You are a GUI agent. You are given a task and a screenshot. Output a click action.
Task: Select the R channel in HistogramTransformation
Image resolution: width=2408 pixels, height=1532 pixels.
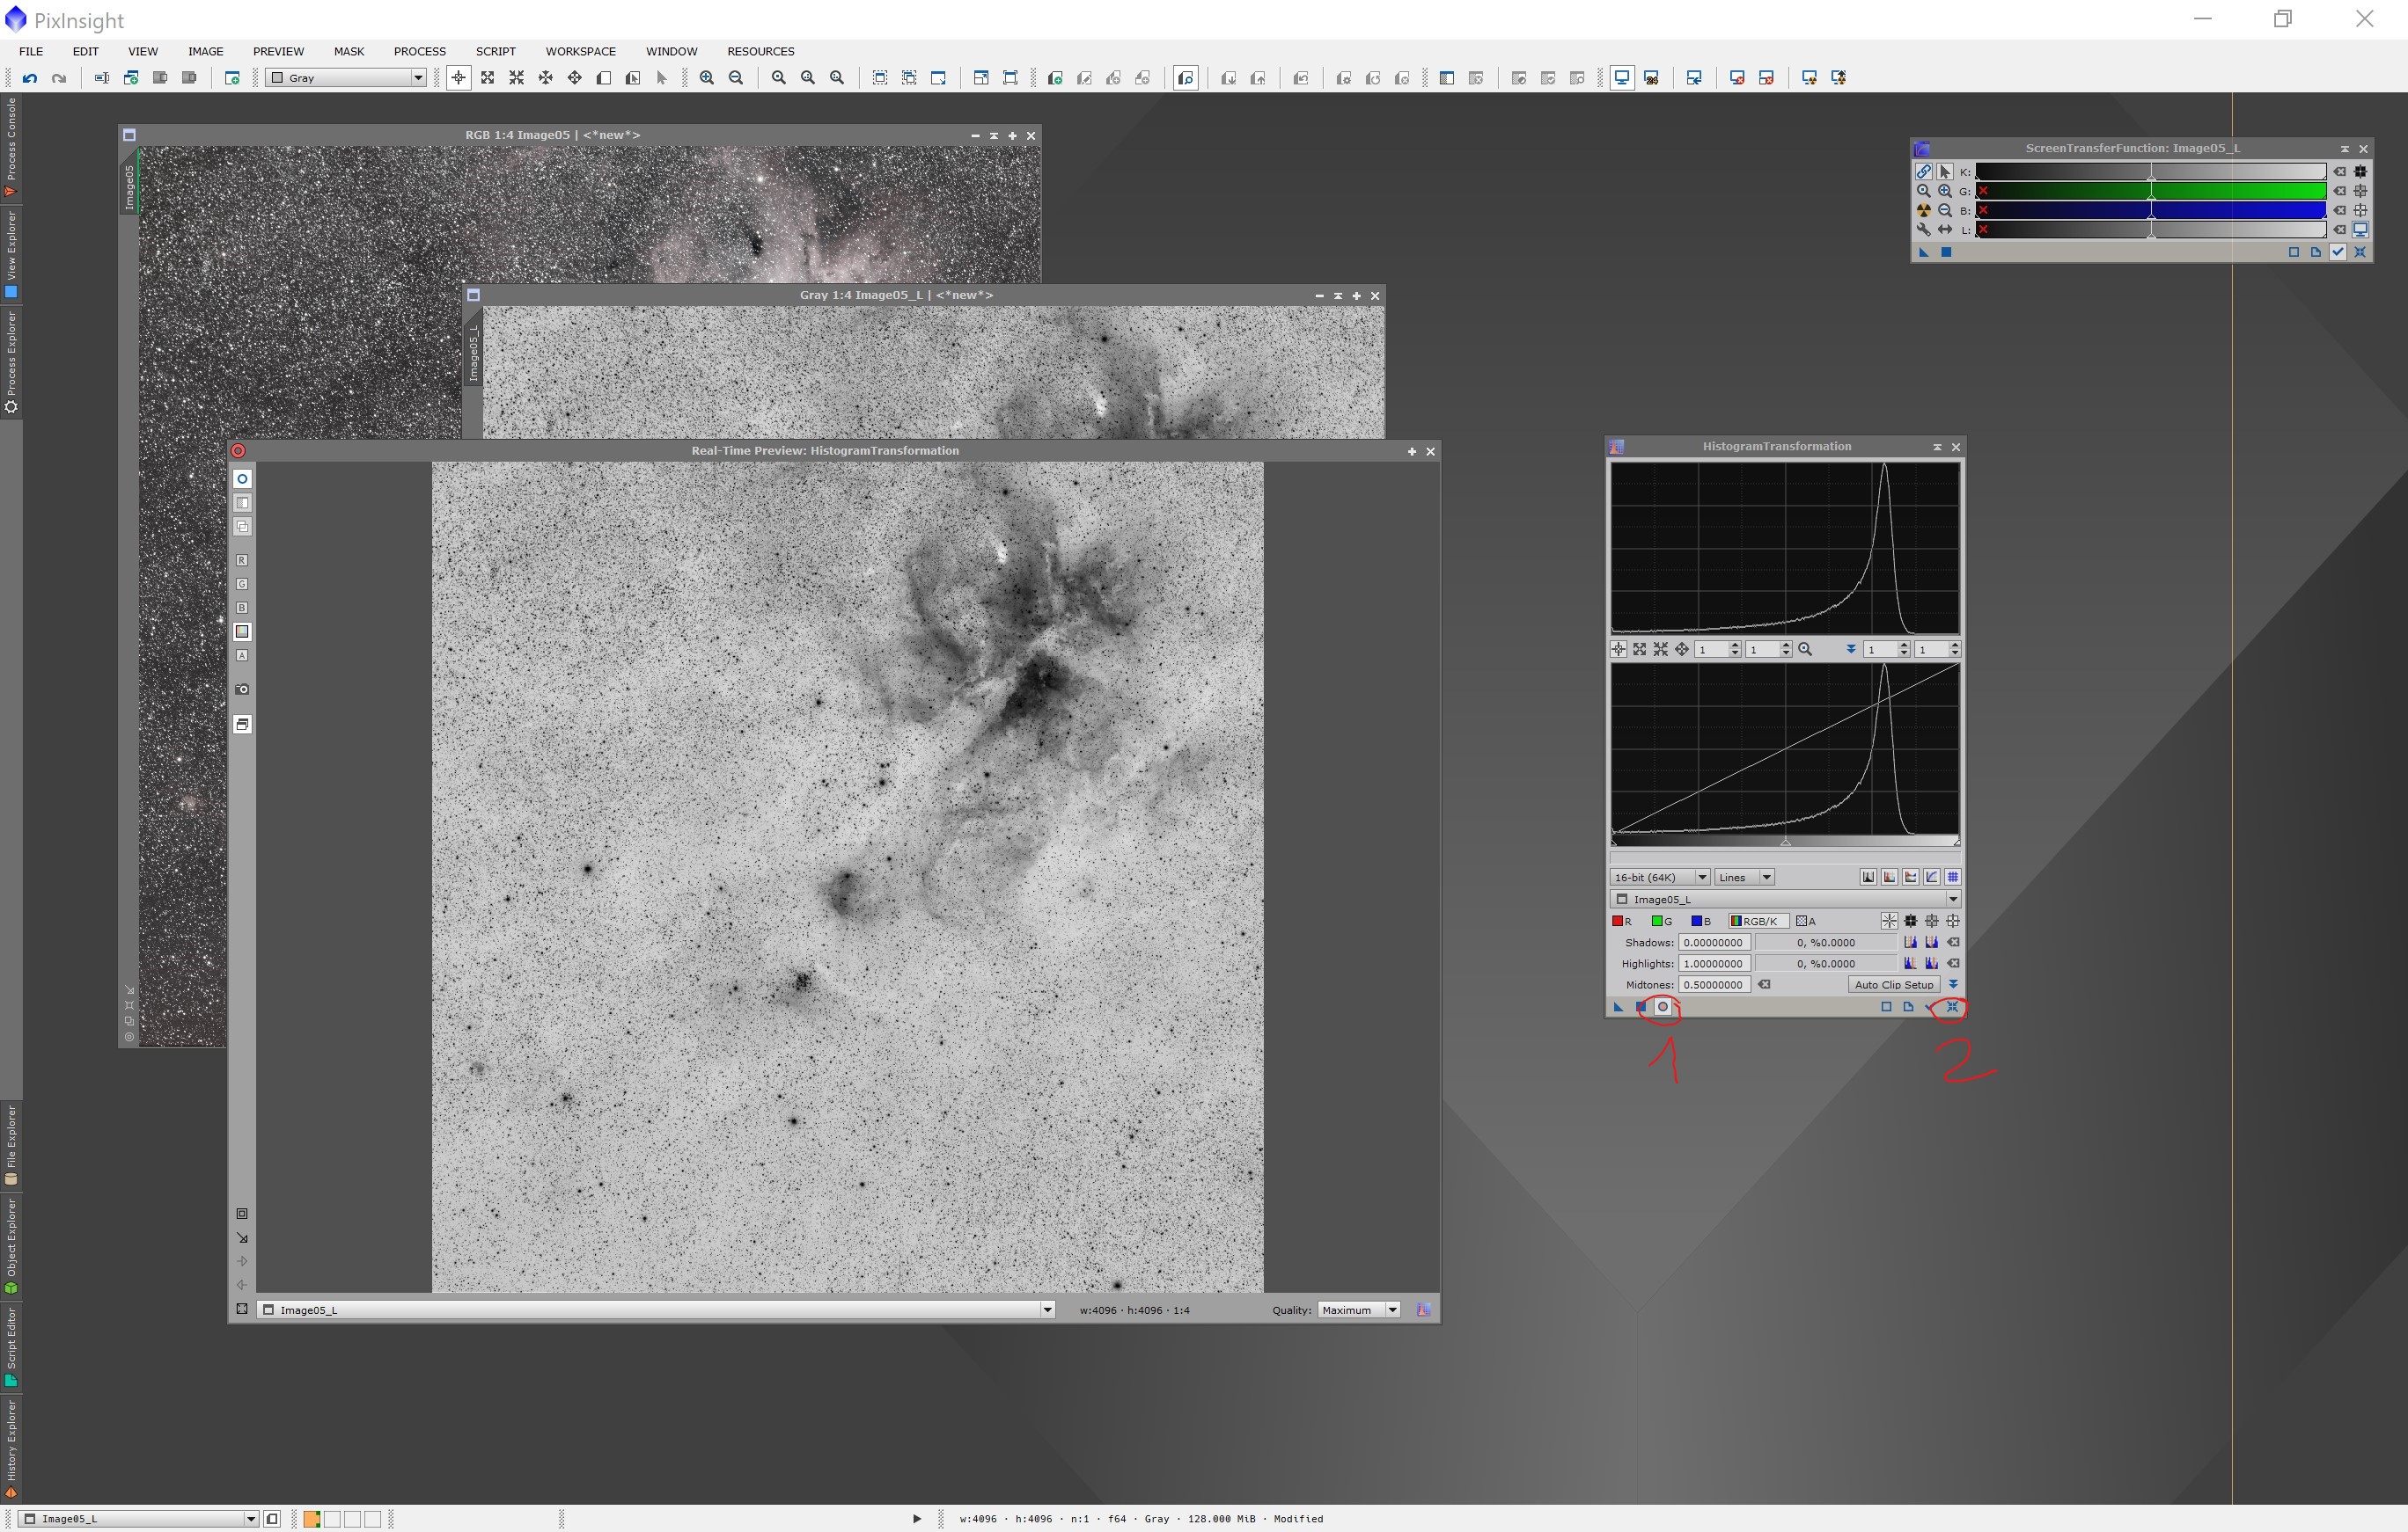pos(1622,922)
